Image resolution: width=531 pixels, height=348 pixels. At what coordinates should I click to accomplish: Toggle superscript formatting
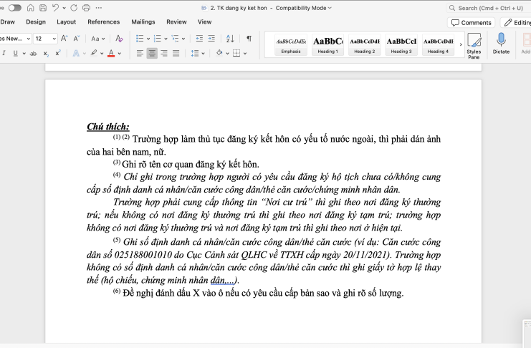(58, 53)
